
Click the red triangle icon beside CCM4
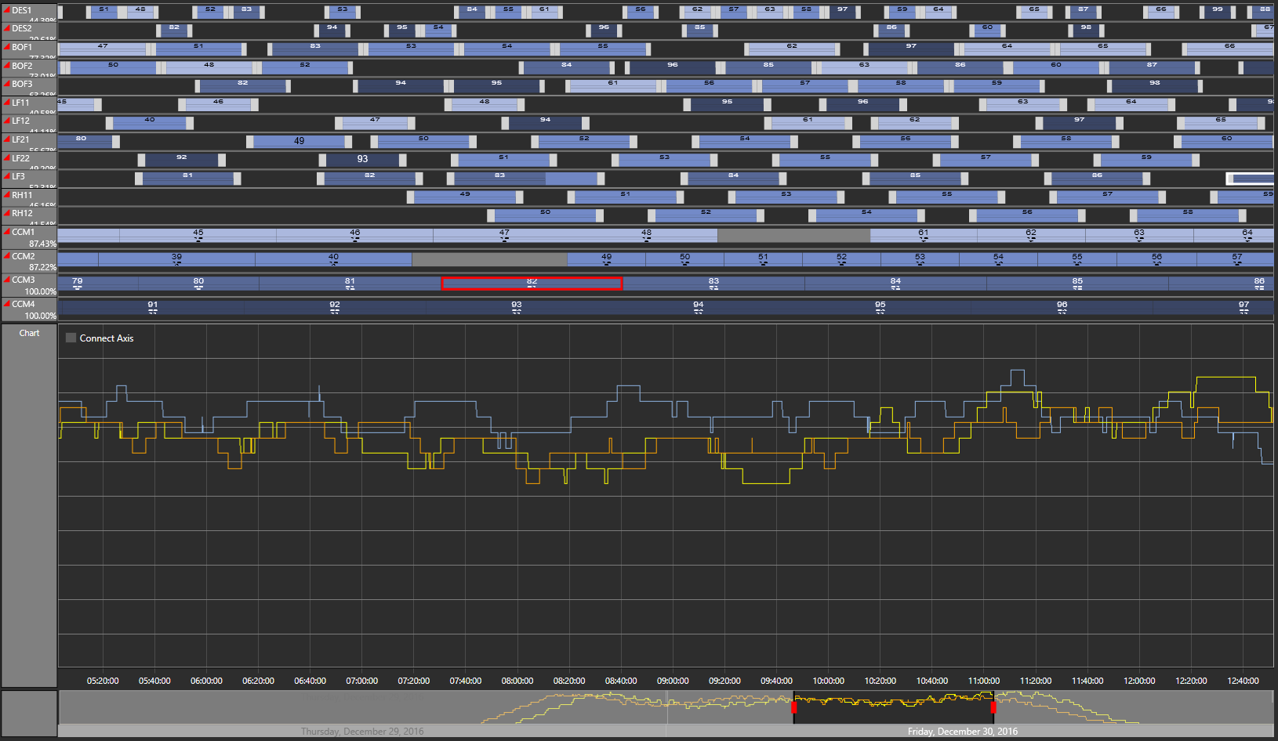[7, 304]
